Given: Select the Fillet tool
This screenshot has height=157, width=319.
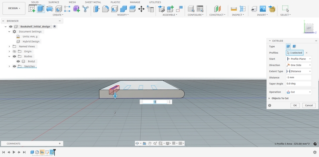Looking at the screenshot, I should pos(105,9).
